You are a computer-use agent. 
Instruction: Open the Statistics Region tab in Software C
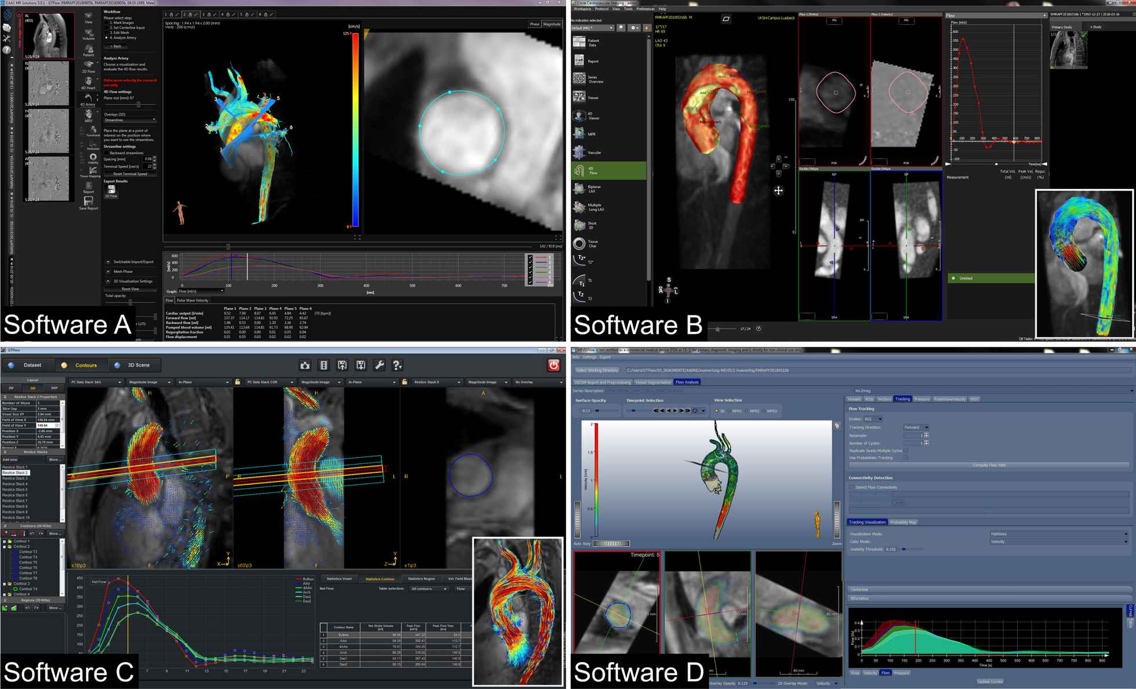tap(421, 579)
